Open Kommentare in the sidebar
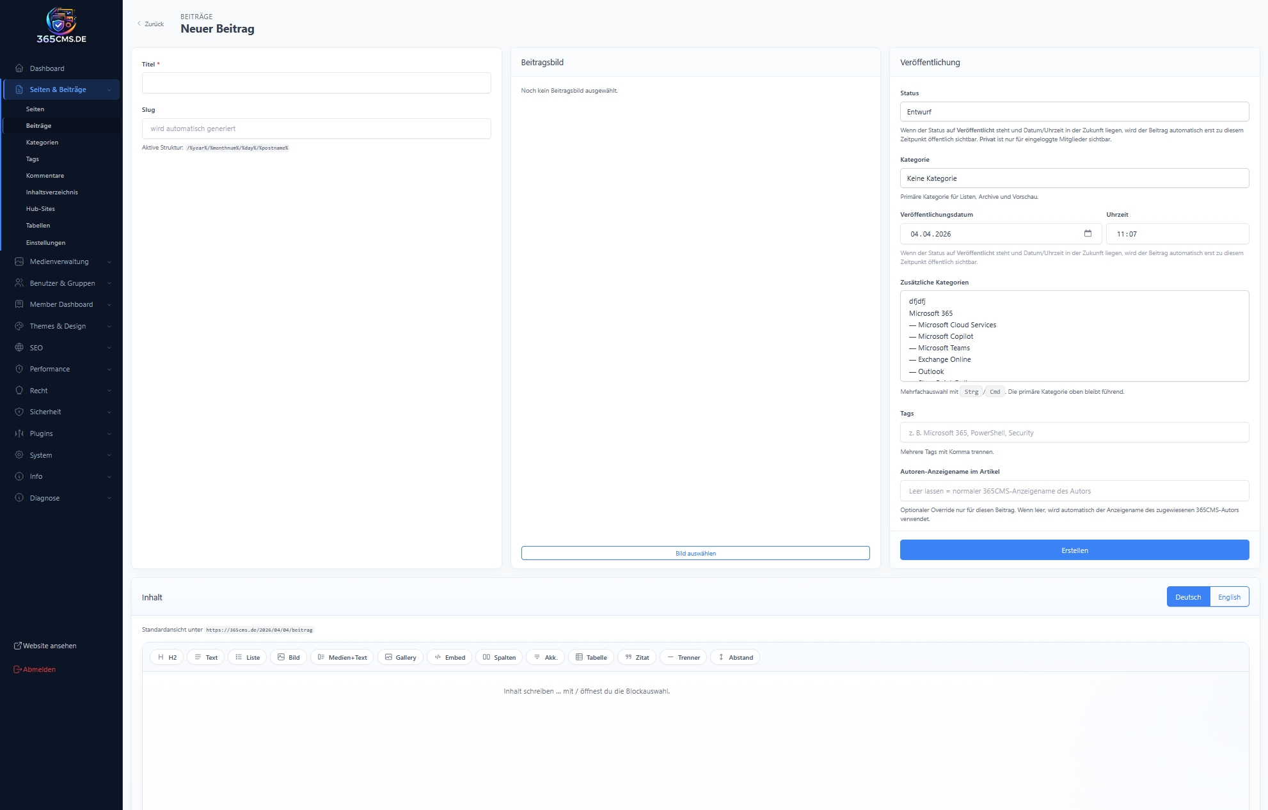This screenshot has width=1268, height=810. (45, 176)
